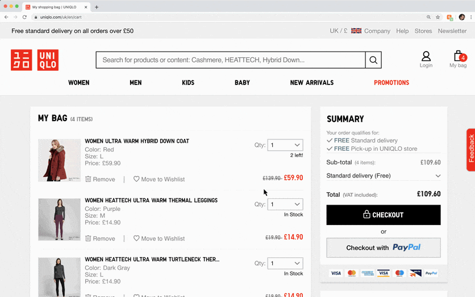Click the PayPal payment icon

[431, 273]
